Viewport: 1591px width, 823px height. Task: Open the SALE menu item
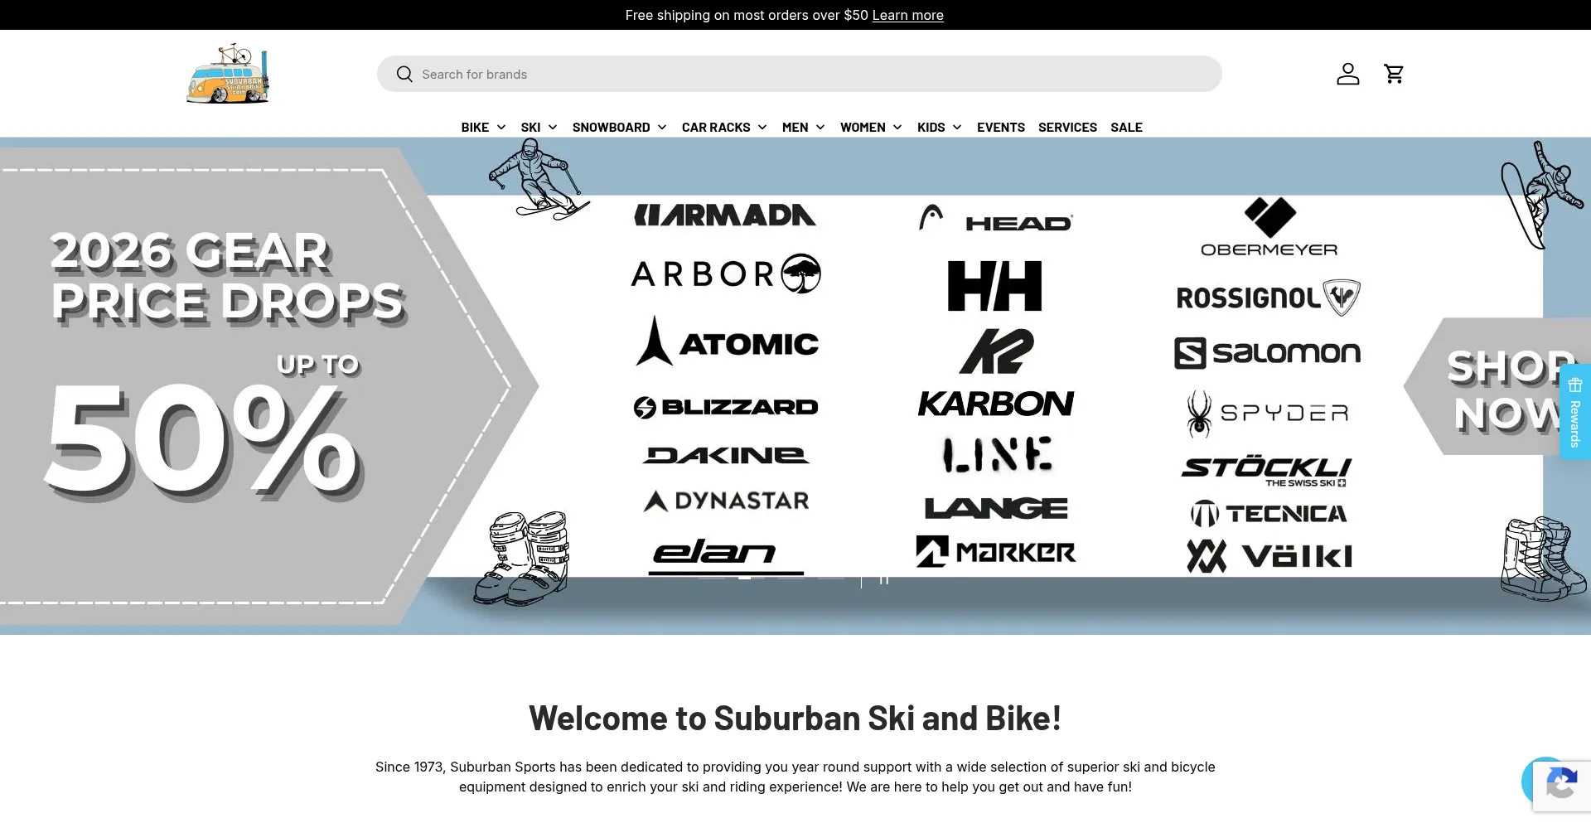coord(1126,127)
